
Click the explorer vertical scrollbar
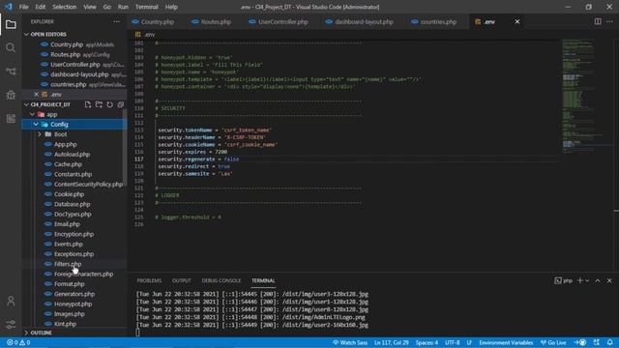pyautogui.click(x=125, y=147)
